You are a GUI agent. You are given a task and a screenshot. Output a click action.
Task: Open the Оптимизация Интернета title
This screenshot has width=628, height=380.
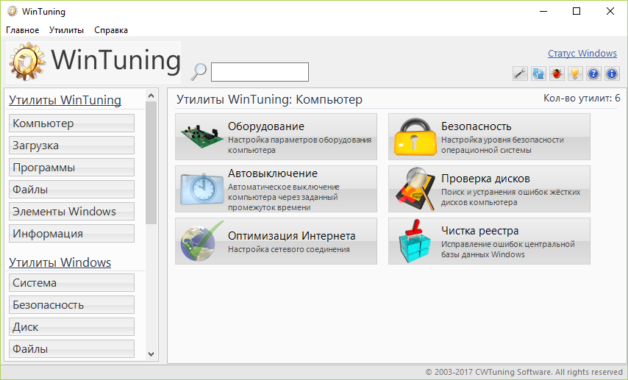tap(291, 236)
